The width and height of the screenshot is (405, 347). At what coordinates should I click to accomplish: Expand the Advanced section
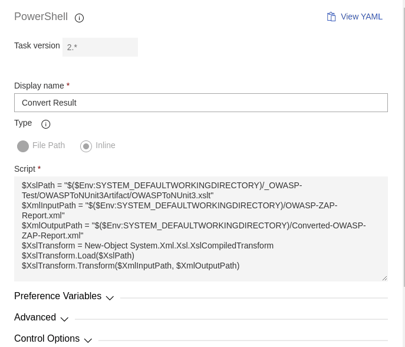[x=41, y=317]
